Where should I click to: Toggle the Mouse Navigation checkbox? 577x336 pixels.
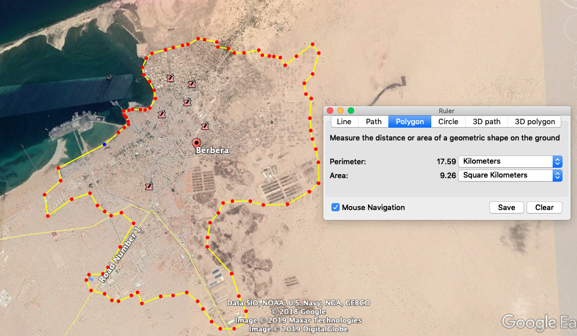[336, 207]
